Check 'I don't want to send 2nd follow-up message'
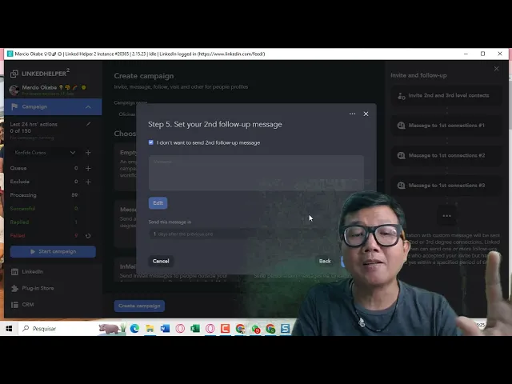The image size is (512, 384). pyautogui.click(x=151, y=142)
